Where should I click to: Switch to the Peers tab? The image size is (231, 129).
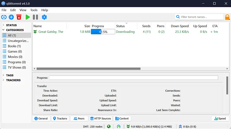pos(79,118)
